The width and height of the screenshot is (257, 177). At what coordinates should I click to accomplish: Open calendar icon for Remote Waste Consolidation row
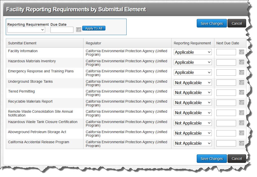pyautogui.click(x=241, y=113)
